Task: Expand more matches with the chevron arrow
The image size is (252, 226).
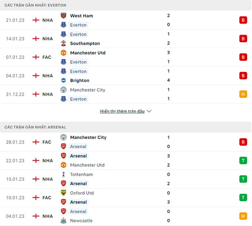Action: (149, 111)
